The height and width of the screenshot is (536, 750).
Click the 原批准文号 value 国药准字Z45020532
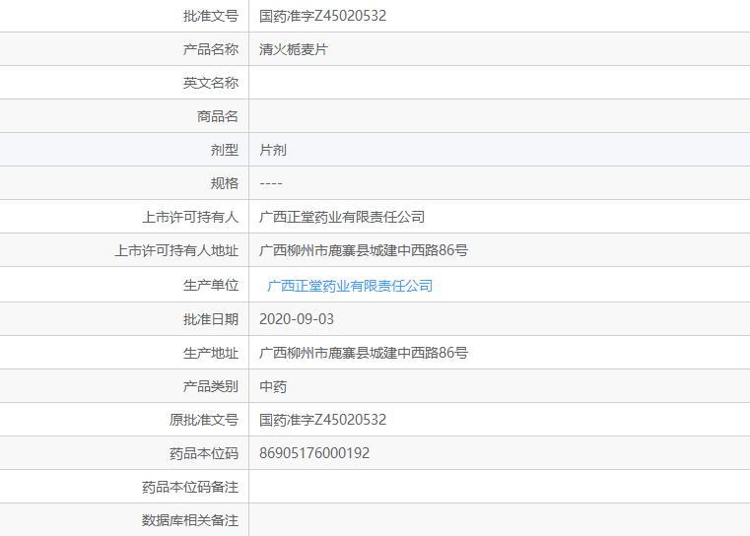pos(322,420)
